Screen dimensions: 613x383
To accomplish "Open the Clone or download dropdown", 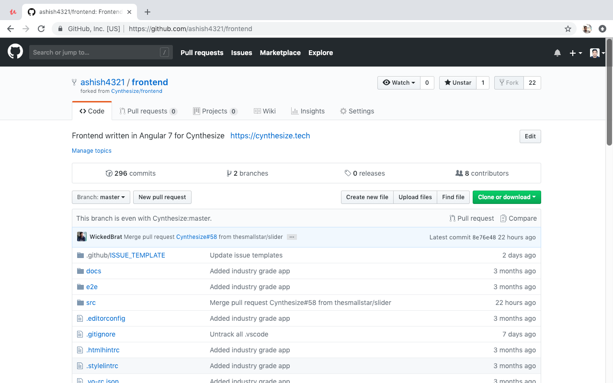I will point(507,197).
